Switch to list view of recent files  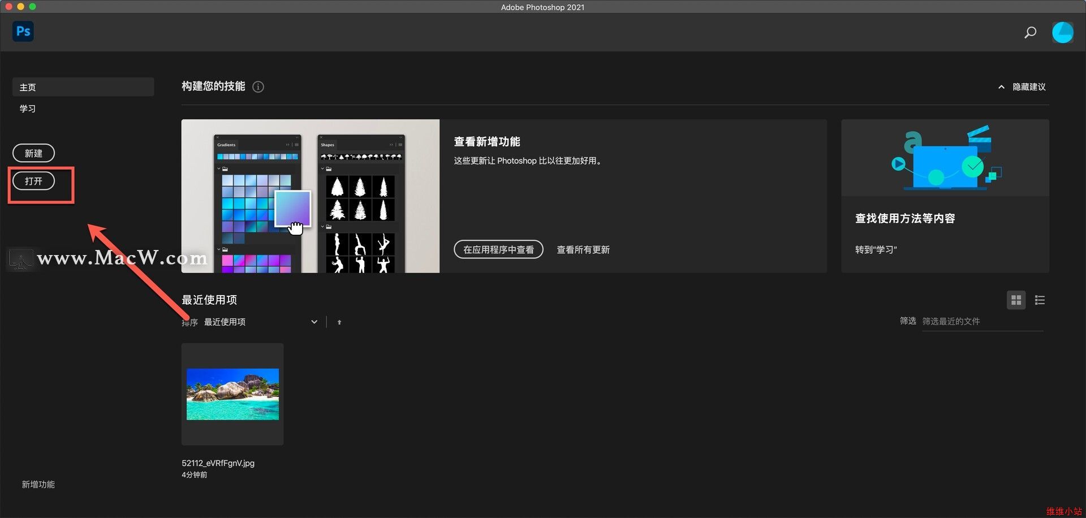tap(1040, 300)
